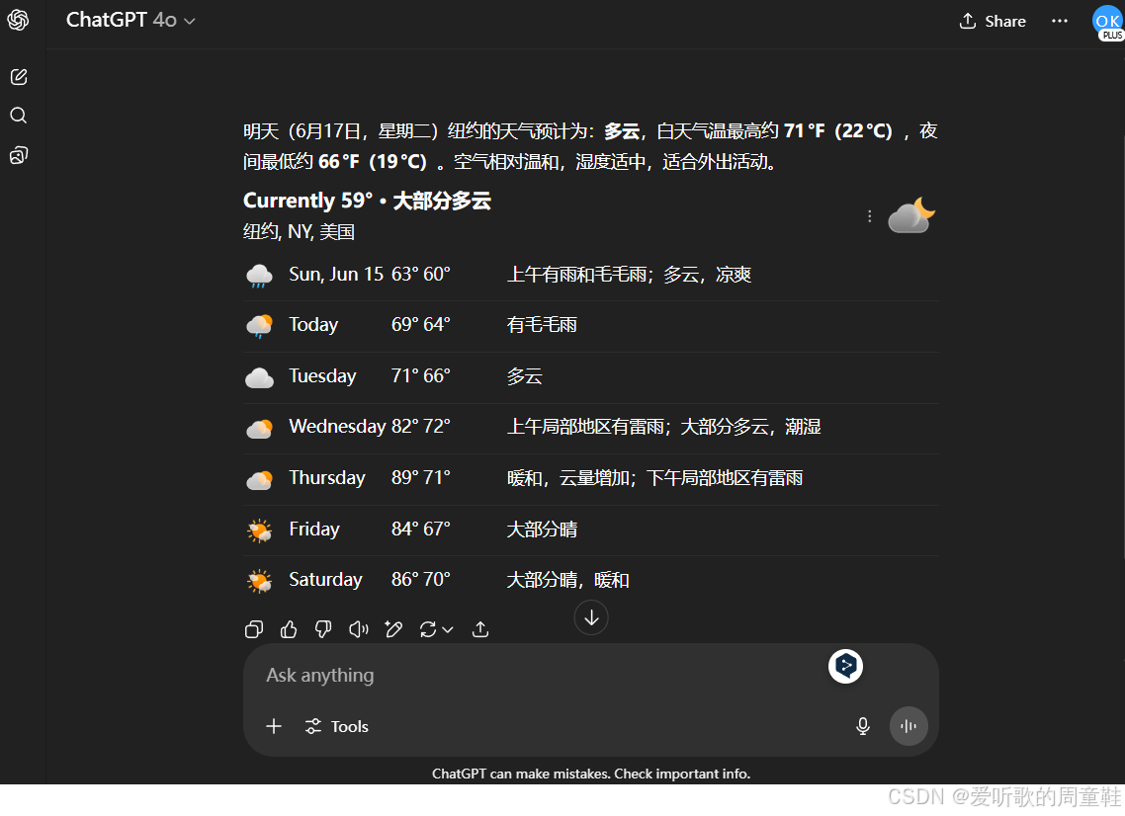This screenshot has height=816, width=1125.
Task: Click the 84° 67° temperature values
Action: click(x=420, y=529)
